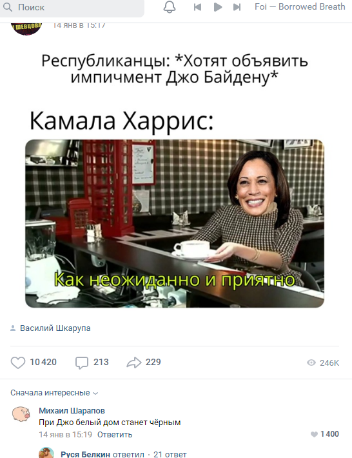This screenshot has height=458, width=352.
Task: Play the current music track
Action: (218, 7)
